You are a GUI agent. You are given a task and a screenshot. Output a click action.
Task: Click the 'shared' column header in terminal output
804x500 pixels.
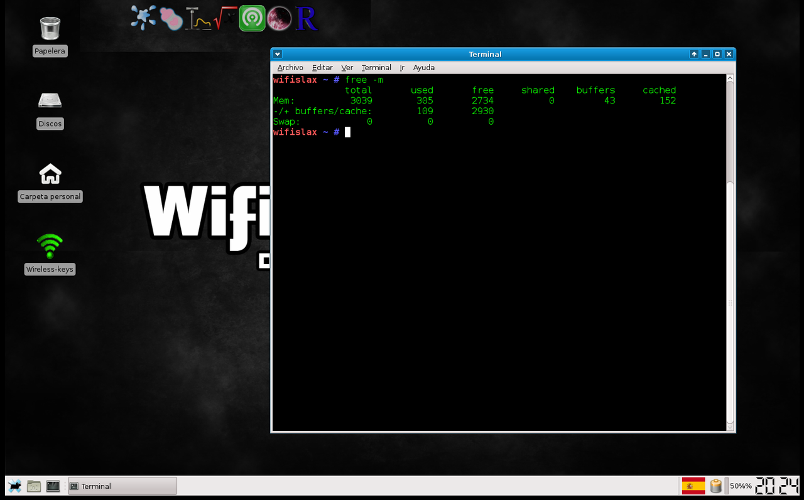538,90
